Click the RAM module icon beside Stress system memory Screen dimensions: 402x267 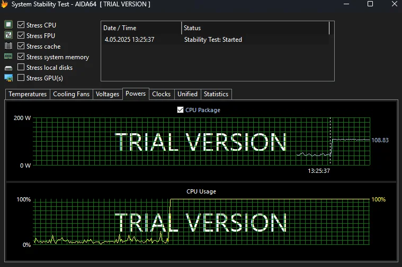click(8, 56)
